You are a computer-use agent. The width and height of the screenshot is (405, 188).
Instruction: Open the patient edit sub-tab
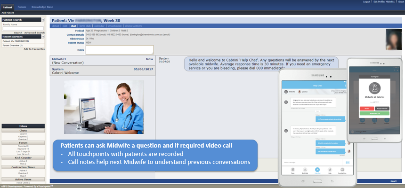[x=65, y=26]
